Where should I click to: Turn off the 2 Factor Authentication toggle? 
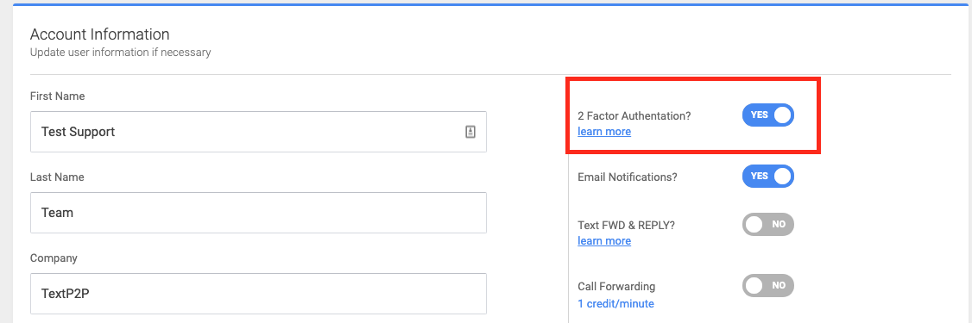click(x=767, y=115)
